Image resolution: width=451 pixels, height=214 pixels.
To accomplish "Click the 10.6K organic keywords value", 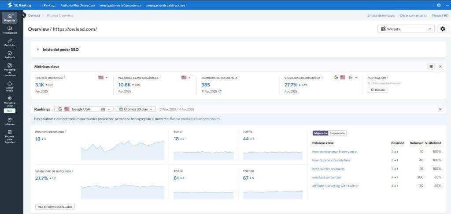I will click(x=125, y=85).
